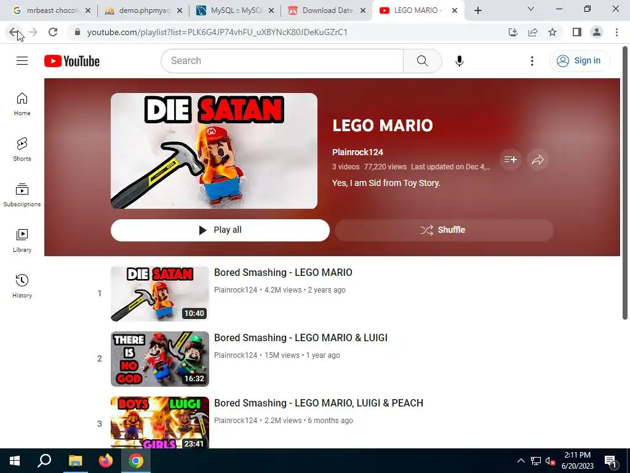
Task: Bookmark this page with star icon
Action: [552, 32]
